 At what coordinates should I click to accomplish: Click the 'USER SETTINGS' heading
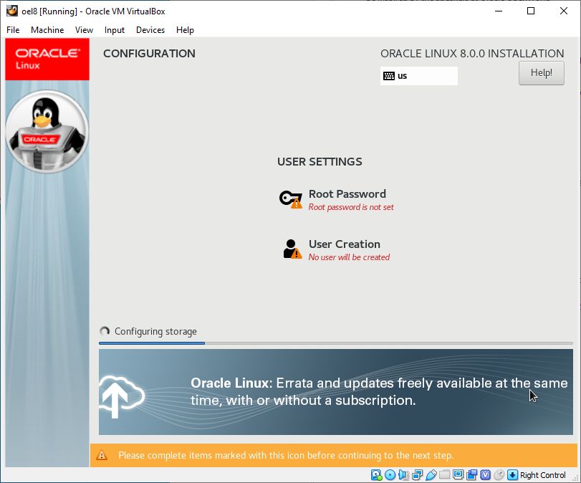(x=320, y=162)
